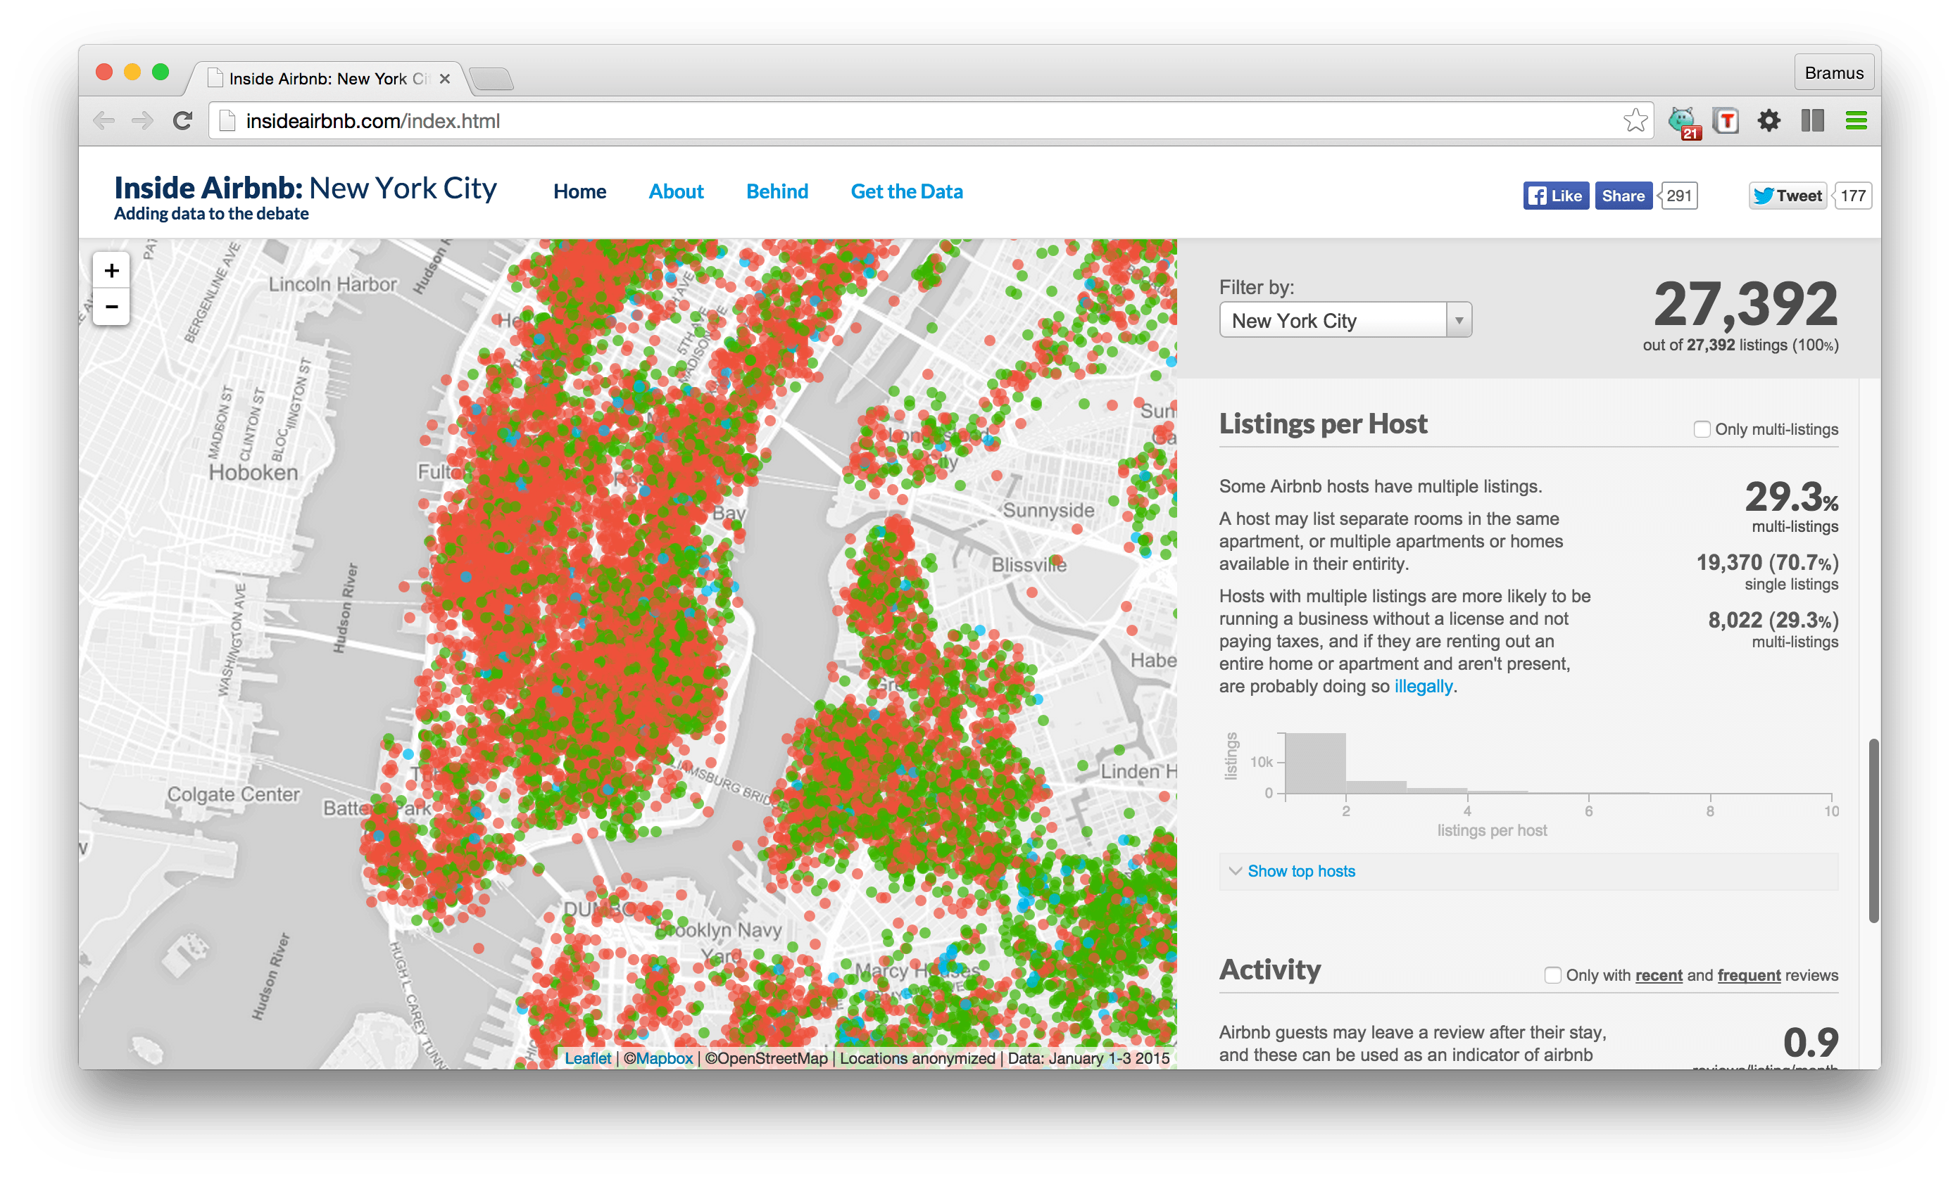Zoom in the map with plus button
Viewport: 1960px width, 1182px height.
111,271
